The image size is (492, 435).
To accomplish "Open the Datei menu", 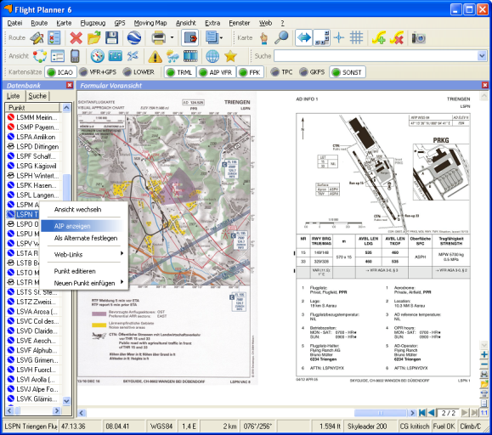I will (14, 23).
